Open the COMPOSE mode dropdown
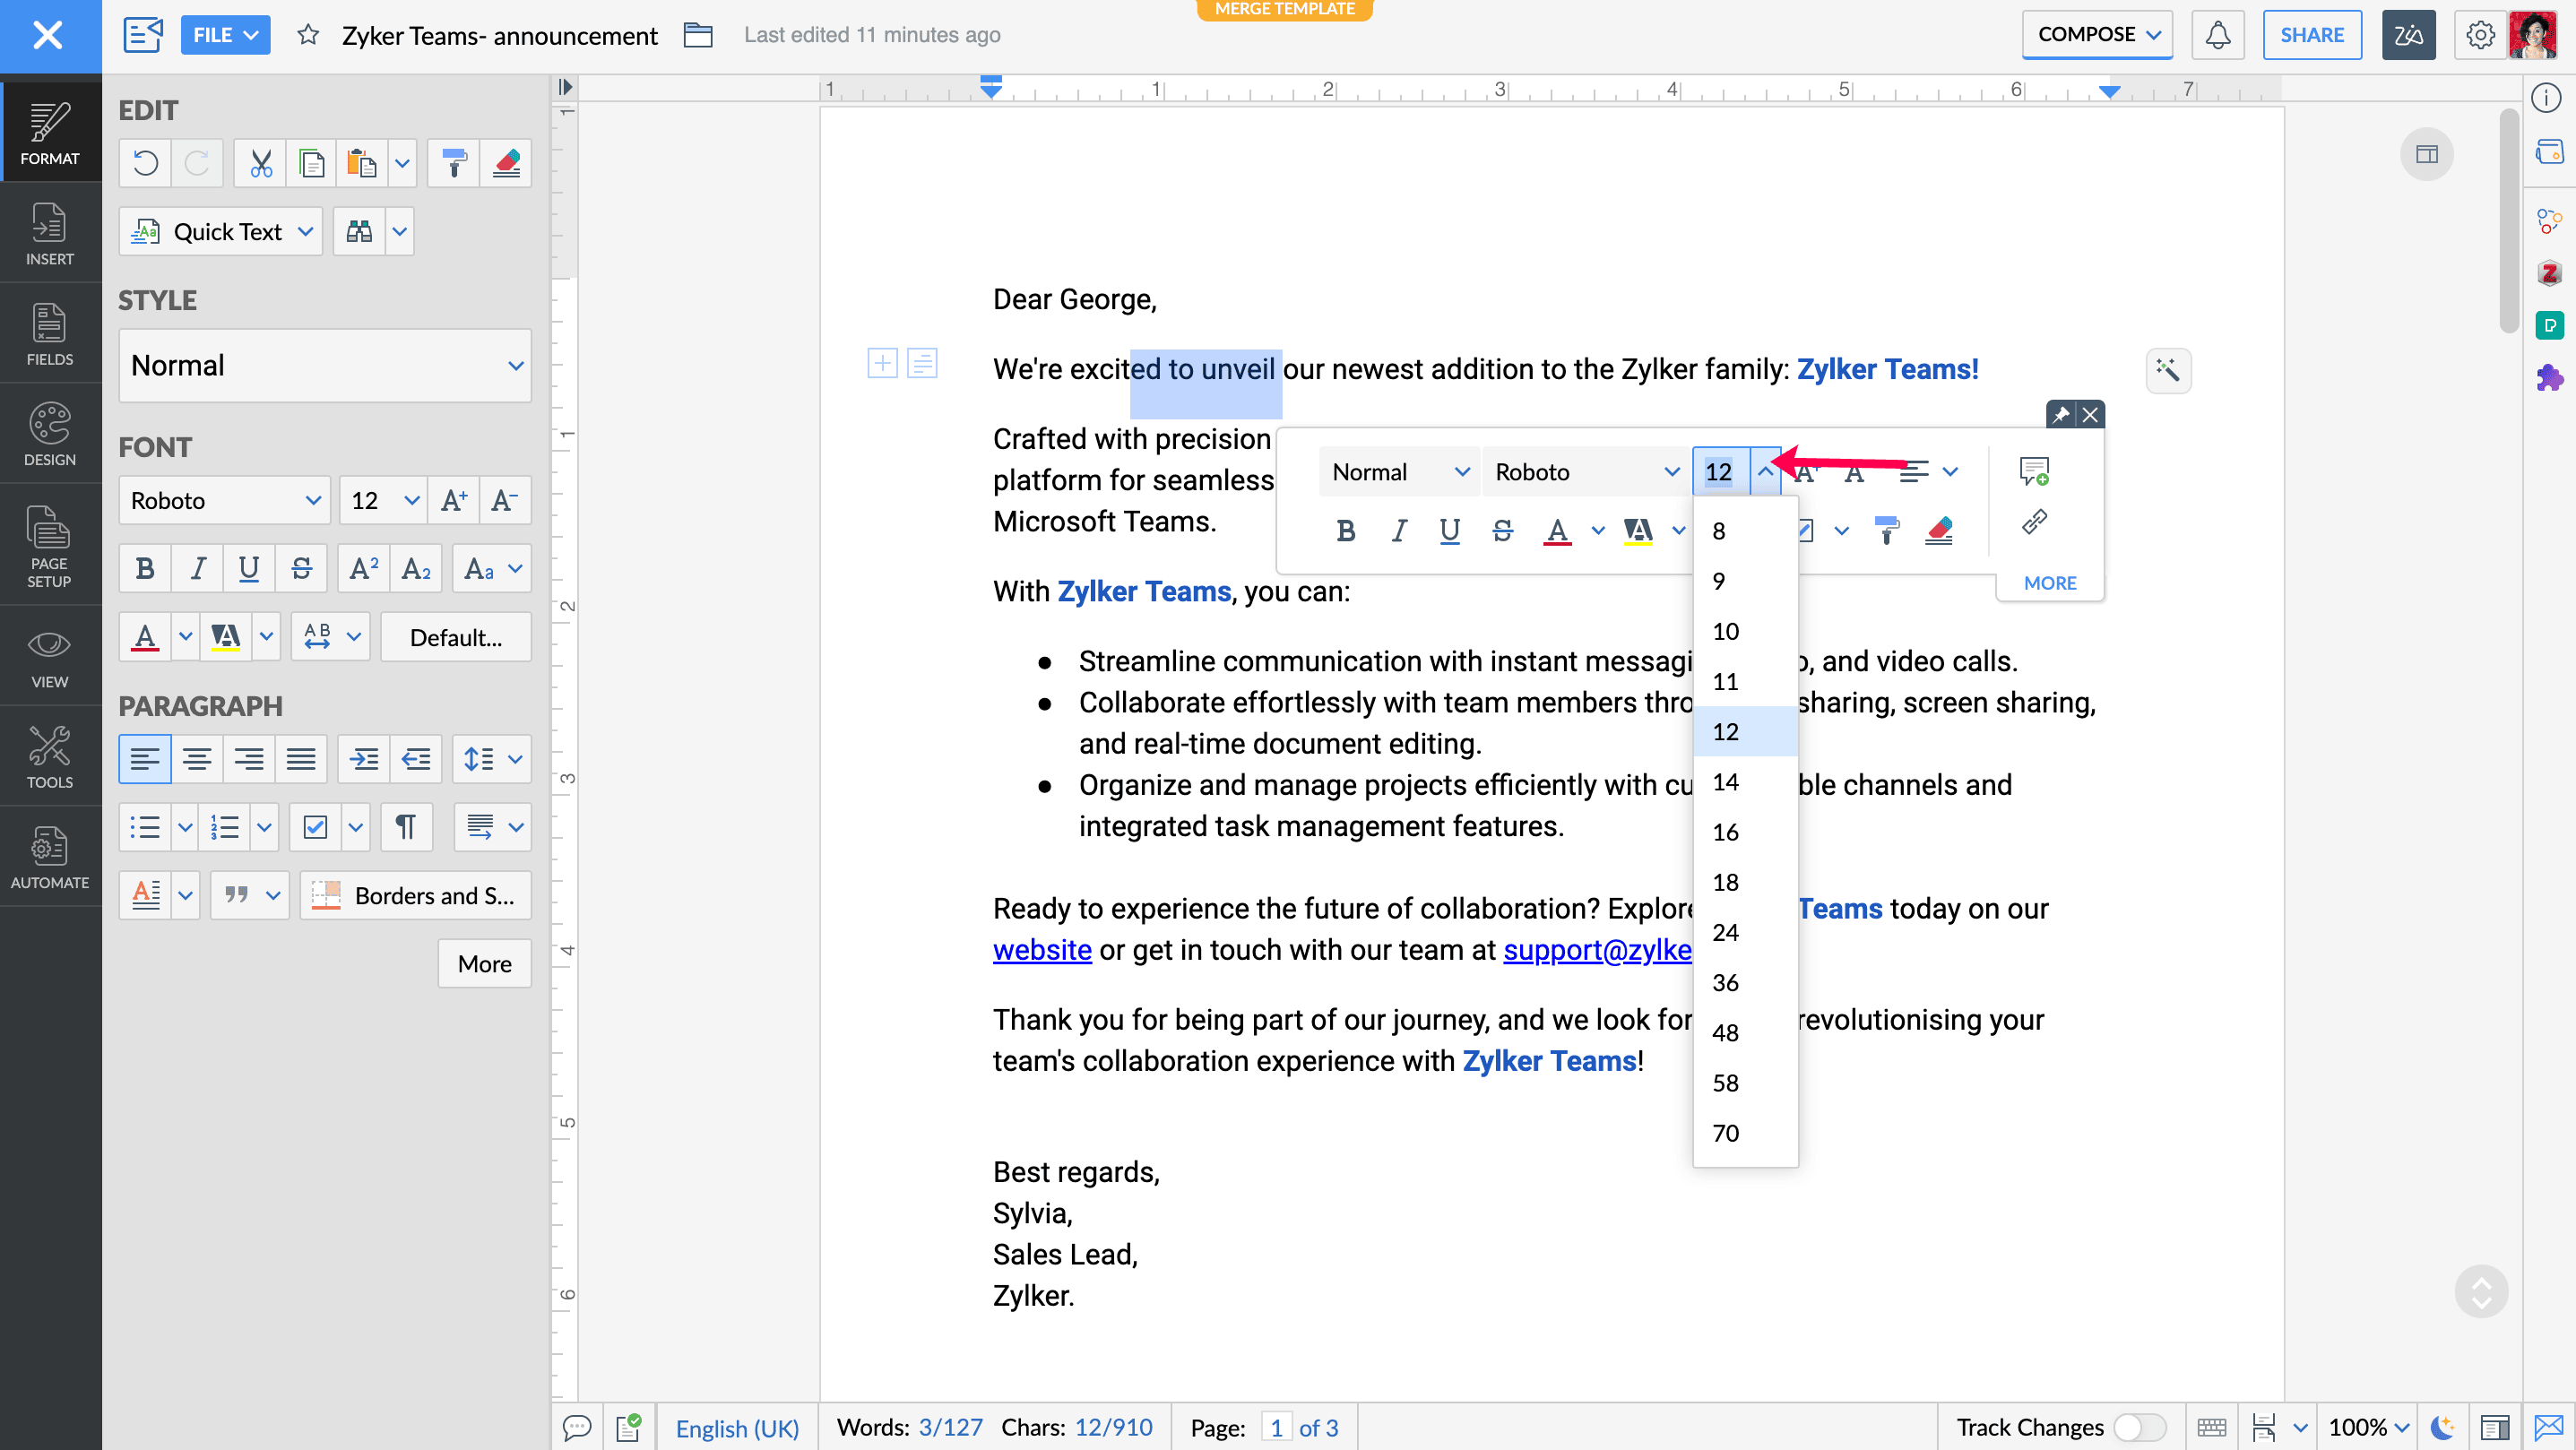The image size is (2576, 1450). (2097, 35)
